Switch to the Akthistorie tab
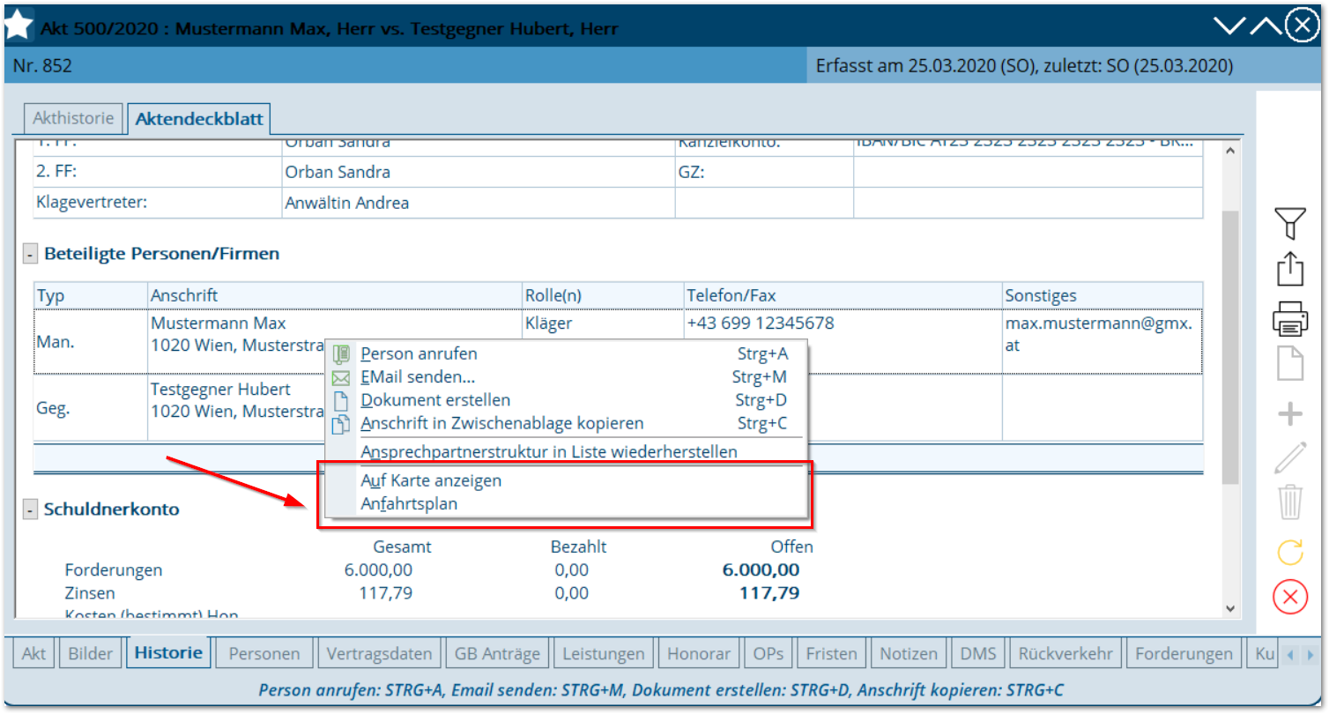 click(73, 118)
